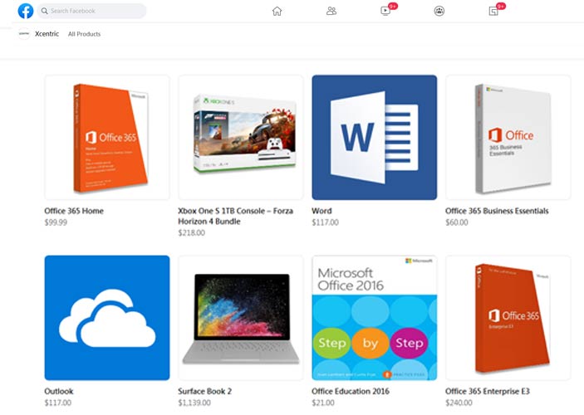Click the $117.00 price under Word

(x=325, y=222)
